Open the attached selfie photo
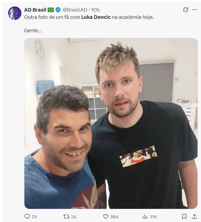This screenshot has height=222, width=201. click(111, 123)
